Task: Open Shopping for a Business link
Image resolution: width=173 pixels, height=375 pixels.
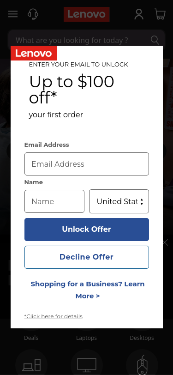Action: coord(88,290)
